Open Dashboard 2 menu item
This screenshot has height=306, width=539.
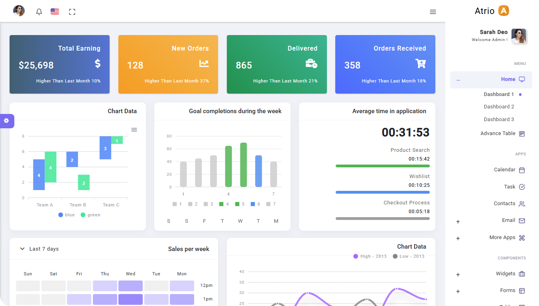499,107
